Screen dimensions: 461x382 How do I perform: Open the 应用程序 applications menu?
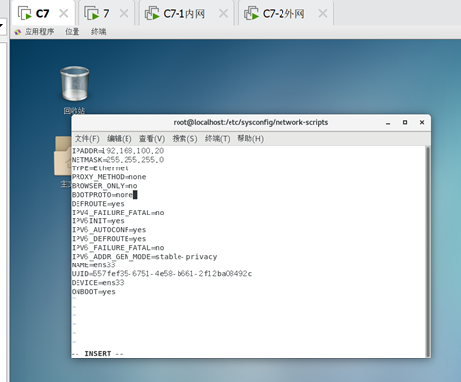39,32
